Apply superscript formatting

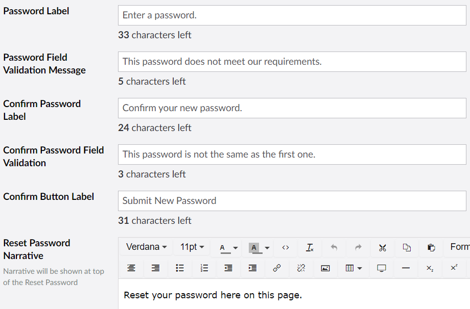coord(454,268)
